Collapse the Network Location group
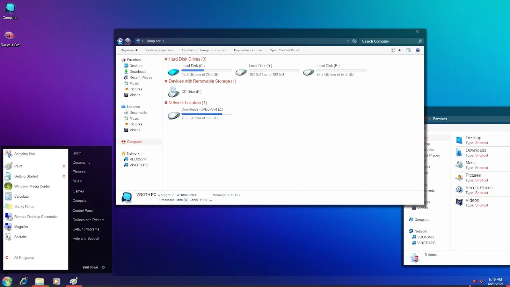 (x=166, y=103)
